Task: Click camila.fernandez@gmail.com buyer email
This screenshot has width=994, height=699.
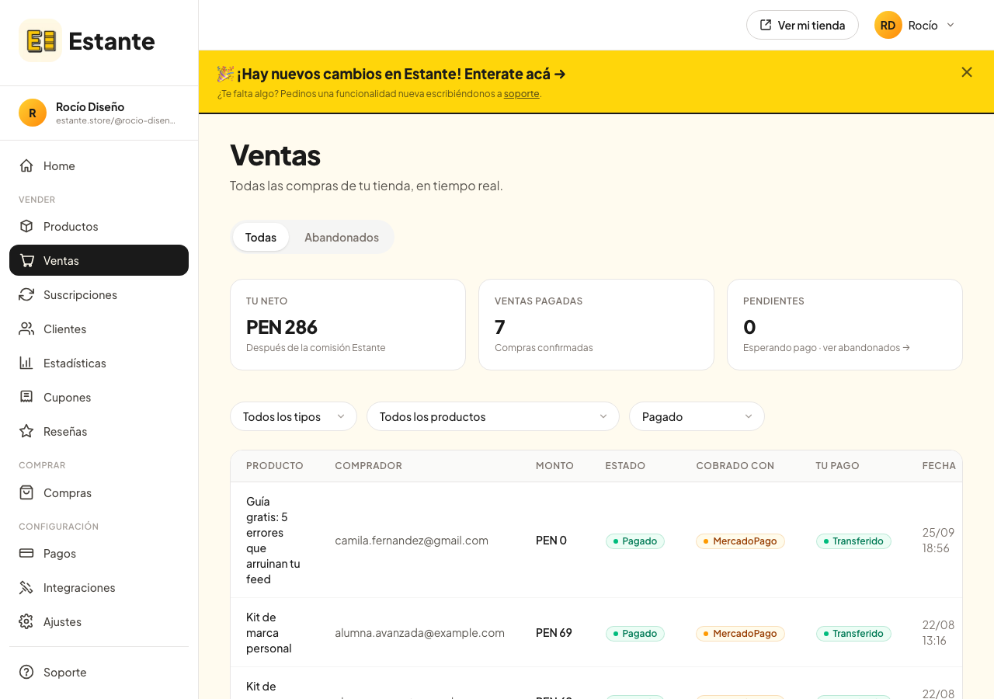Action: [x=412, y=541]
